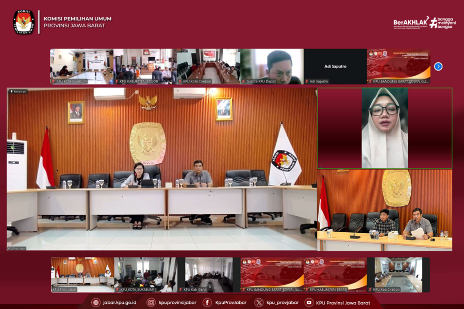Open the Instagram icon in footer
The height and width of the screenshot is (309, 464).
click(151, 303)
